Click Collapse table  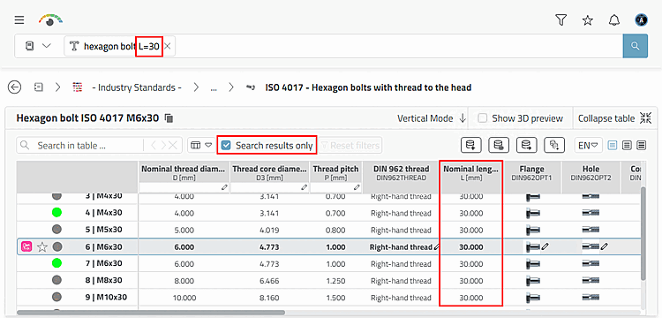pos(614,118)
